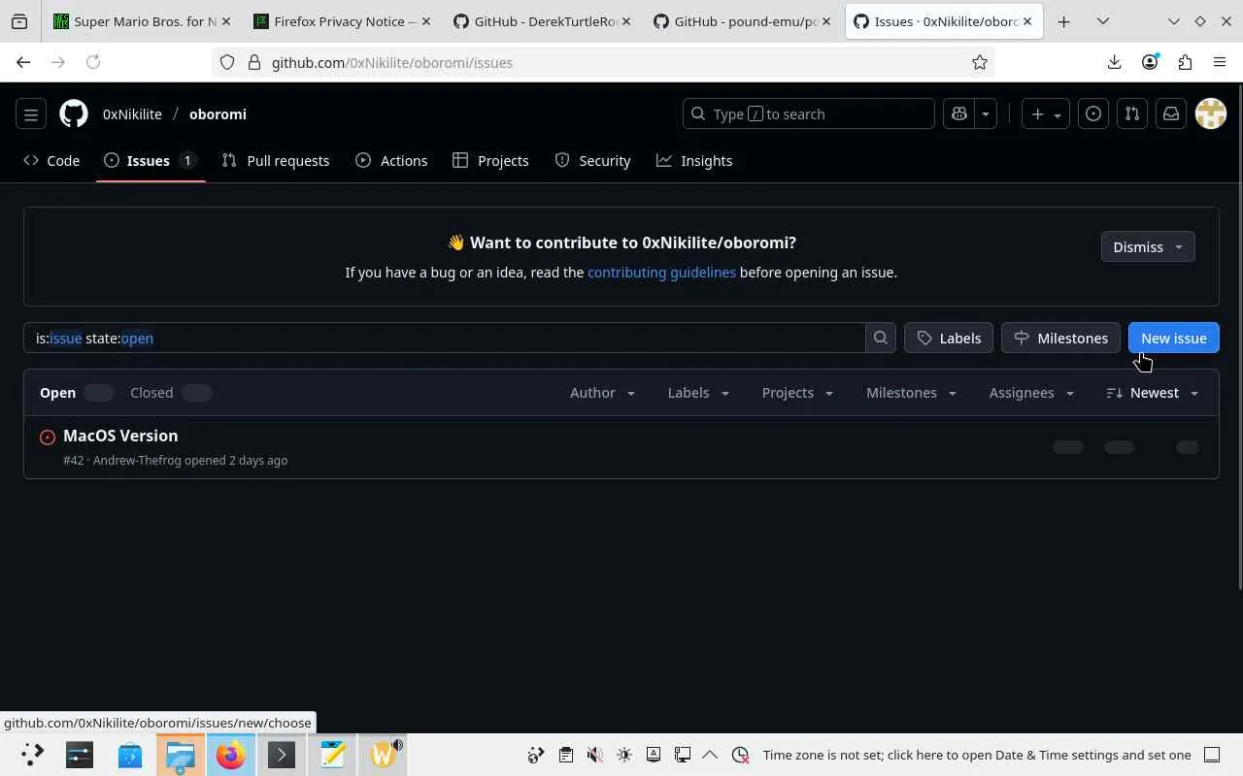Focus the GitHub Type to search box

coord(808,114)
